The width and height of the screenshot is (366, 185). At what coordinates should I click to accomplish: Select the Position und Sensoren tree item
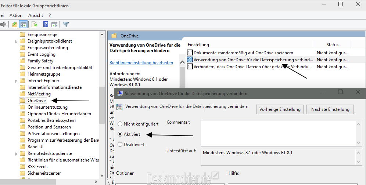(49, 127)
